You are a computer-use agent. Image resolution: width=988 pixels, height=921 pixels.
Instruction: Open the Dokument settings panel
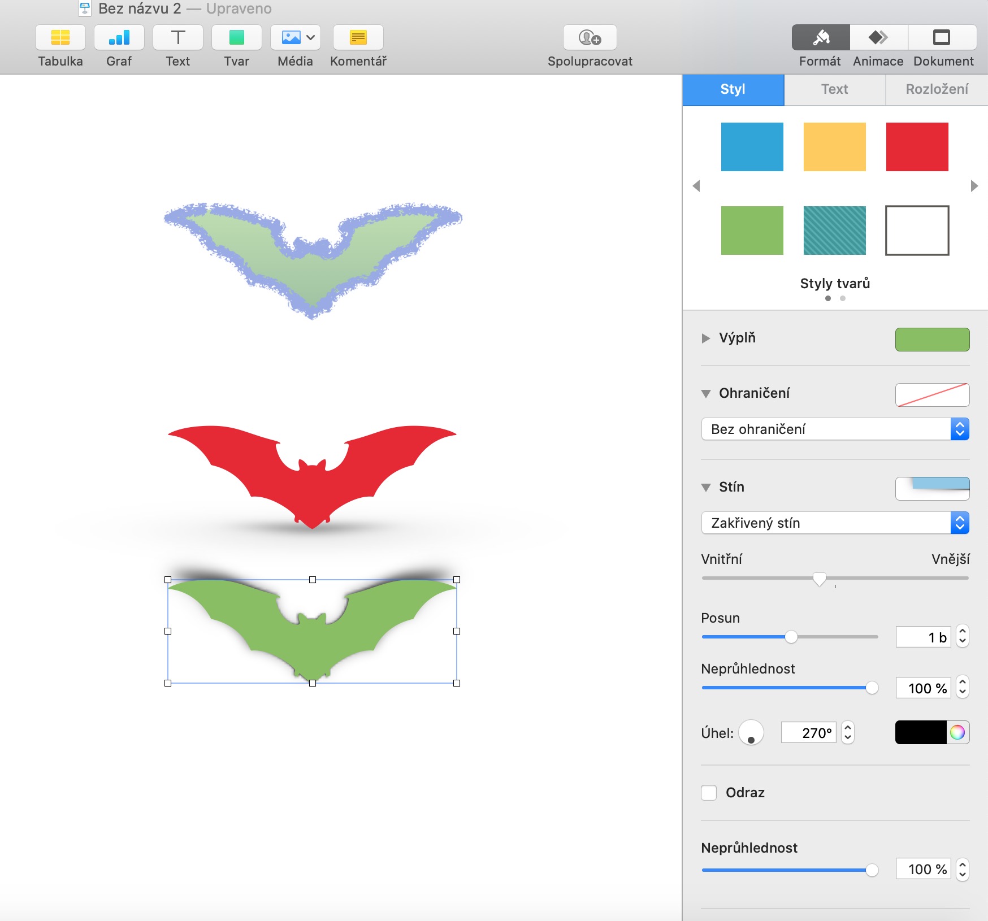pyautogui.click(x=942, y=38)
